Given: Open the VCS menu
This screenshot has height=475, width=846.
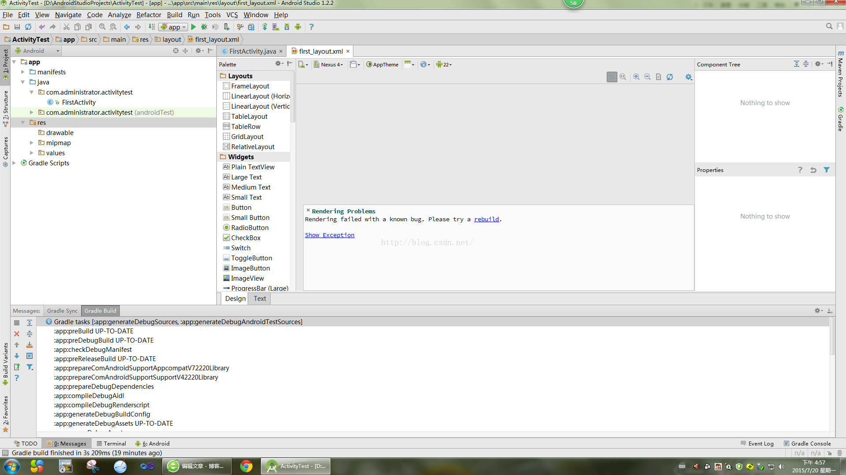Looking at the screenshot, I should (x=232, y=15).
